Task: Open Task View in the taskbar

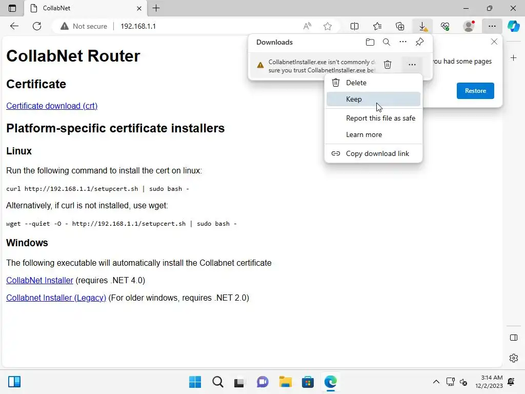Action: point(239,382)
